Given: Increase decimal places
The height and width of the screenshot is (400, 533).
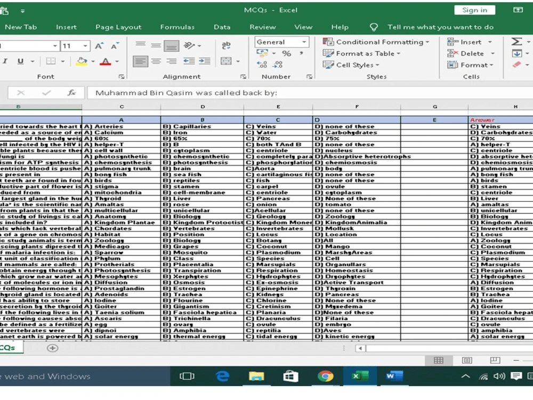Looking at the screenshot, I should coord(262,65).
